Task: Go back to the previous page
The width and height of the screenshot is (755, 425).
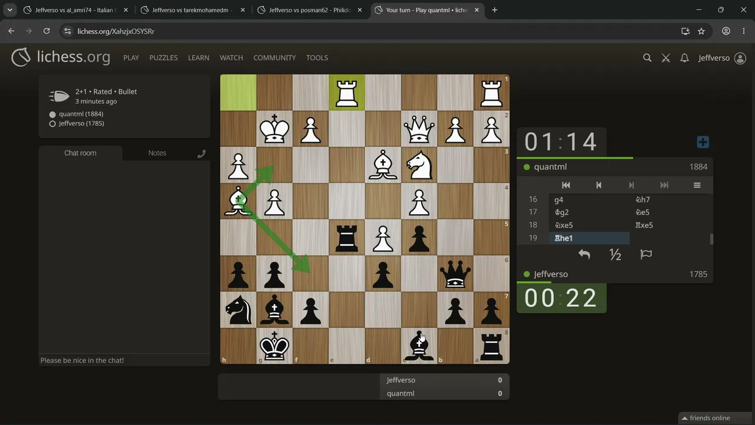Action: coord(11,31)
